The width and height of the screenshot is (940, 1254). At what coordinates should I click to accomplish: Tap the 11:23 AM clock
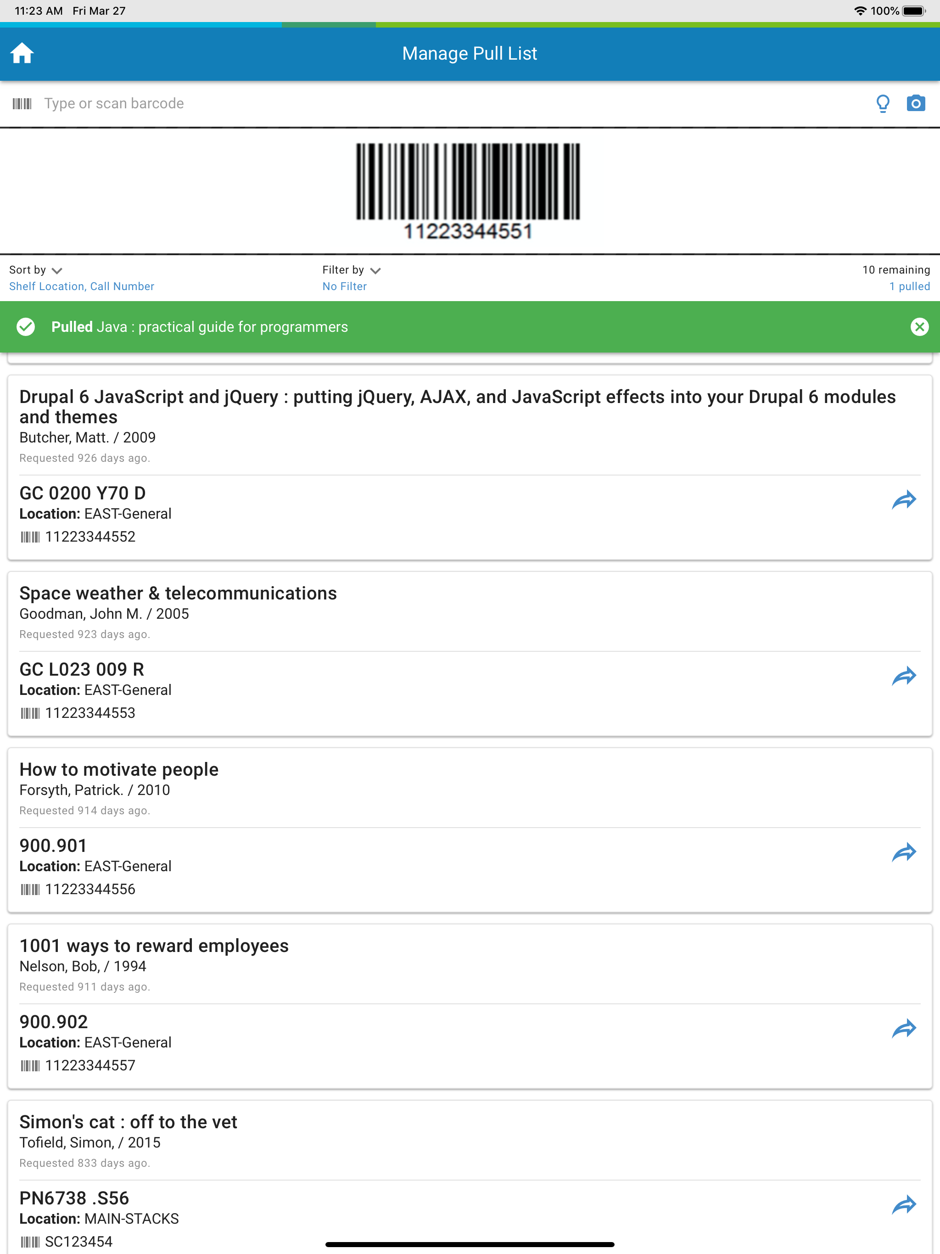pyautogui.click(x=39, y=11)
